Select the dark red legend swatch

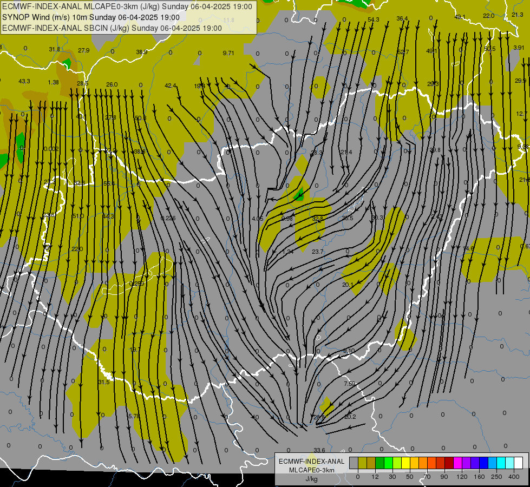[x=449, y=463]
